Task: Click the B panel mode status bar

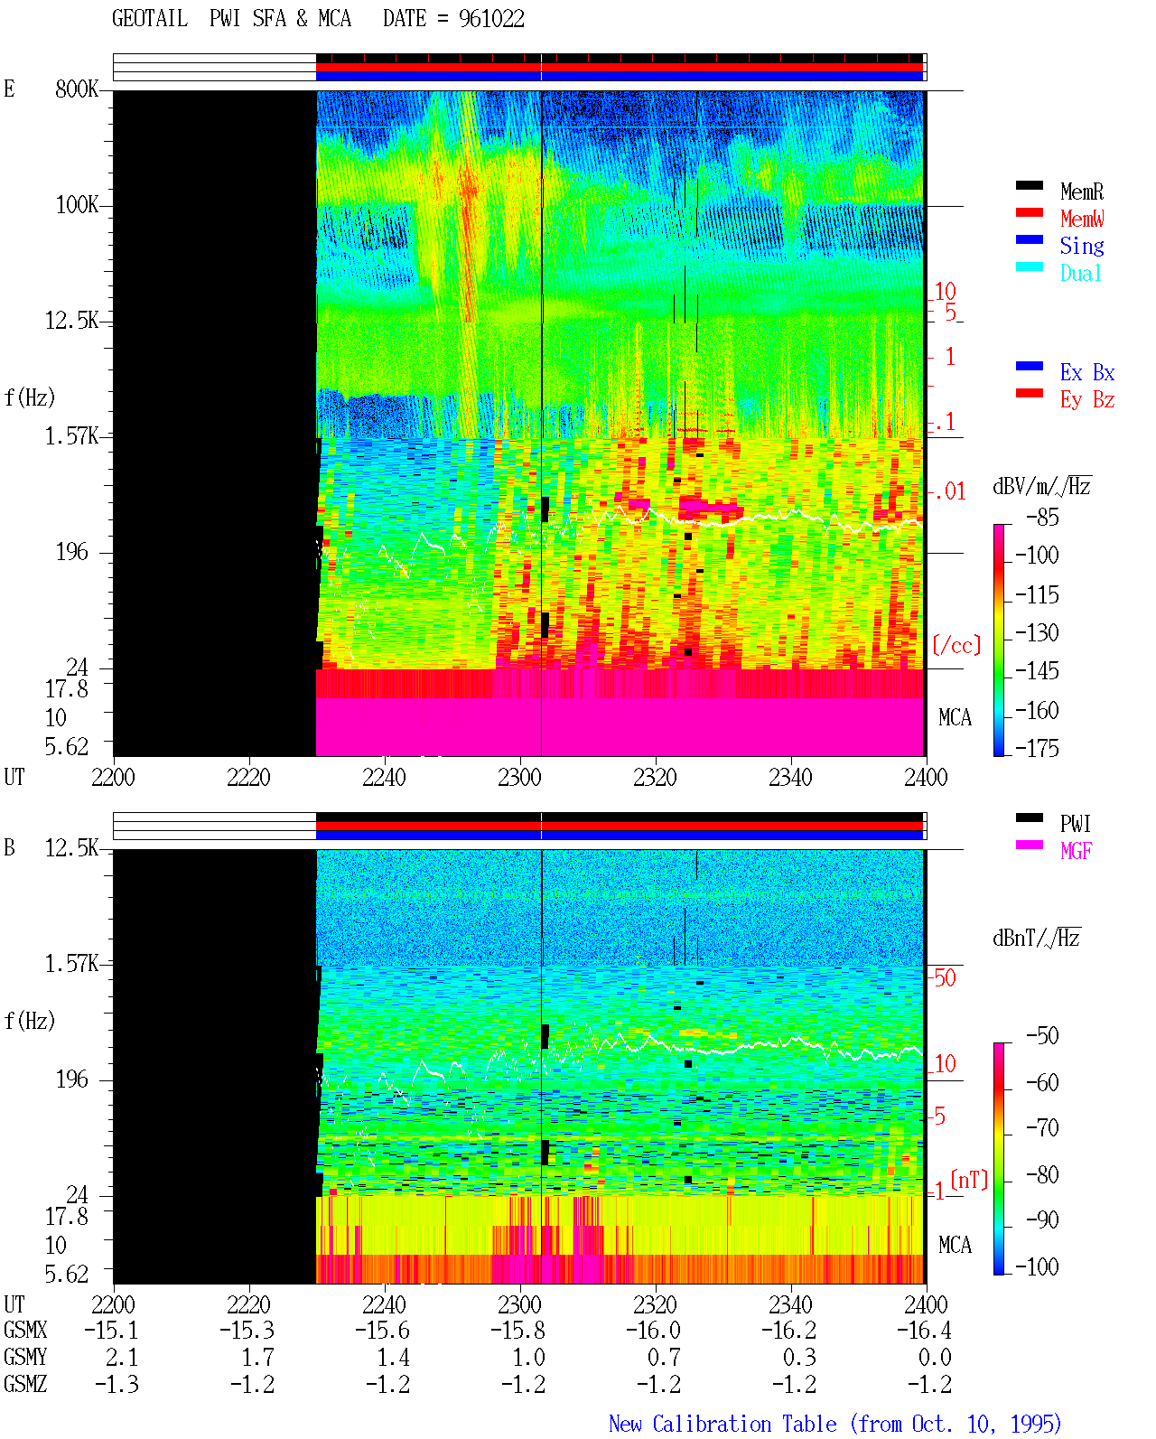Action: pyautogui.click(x=520, y=827)
